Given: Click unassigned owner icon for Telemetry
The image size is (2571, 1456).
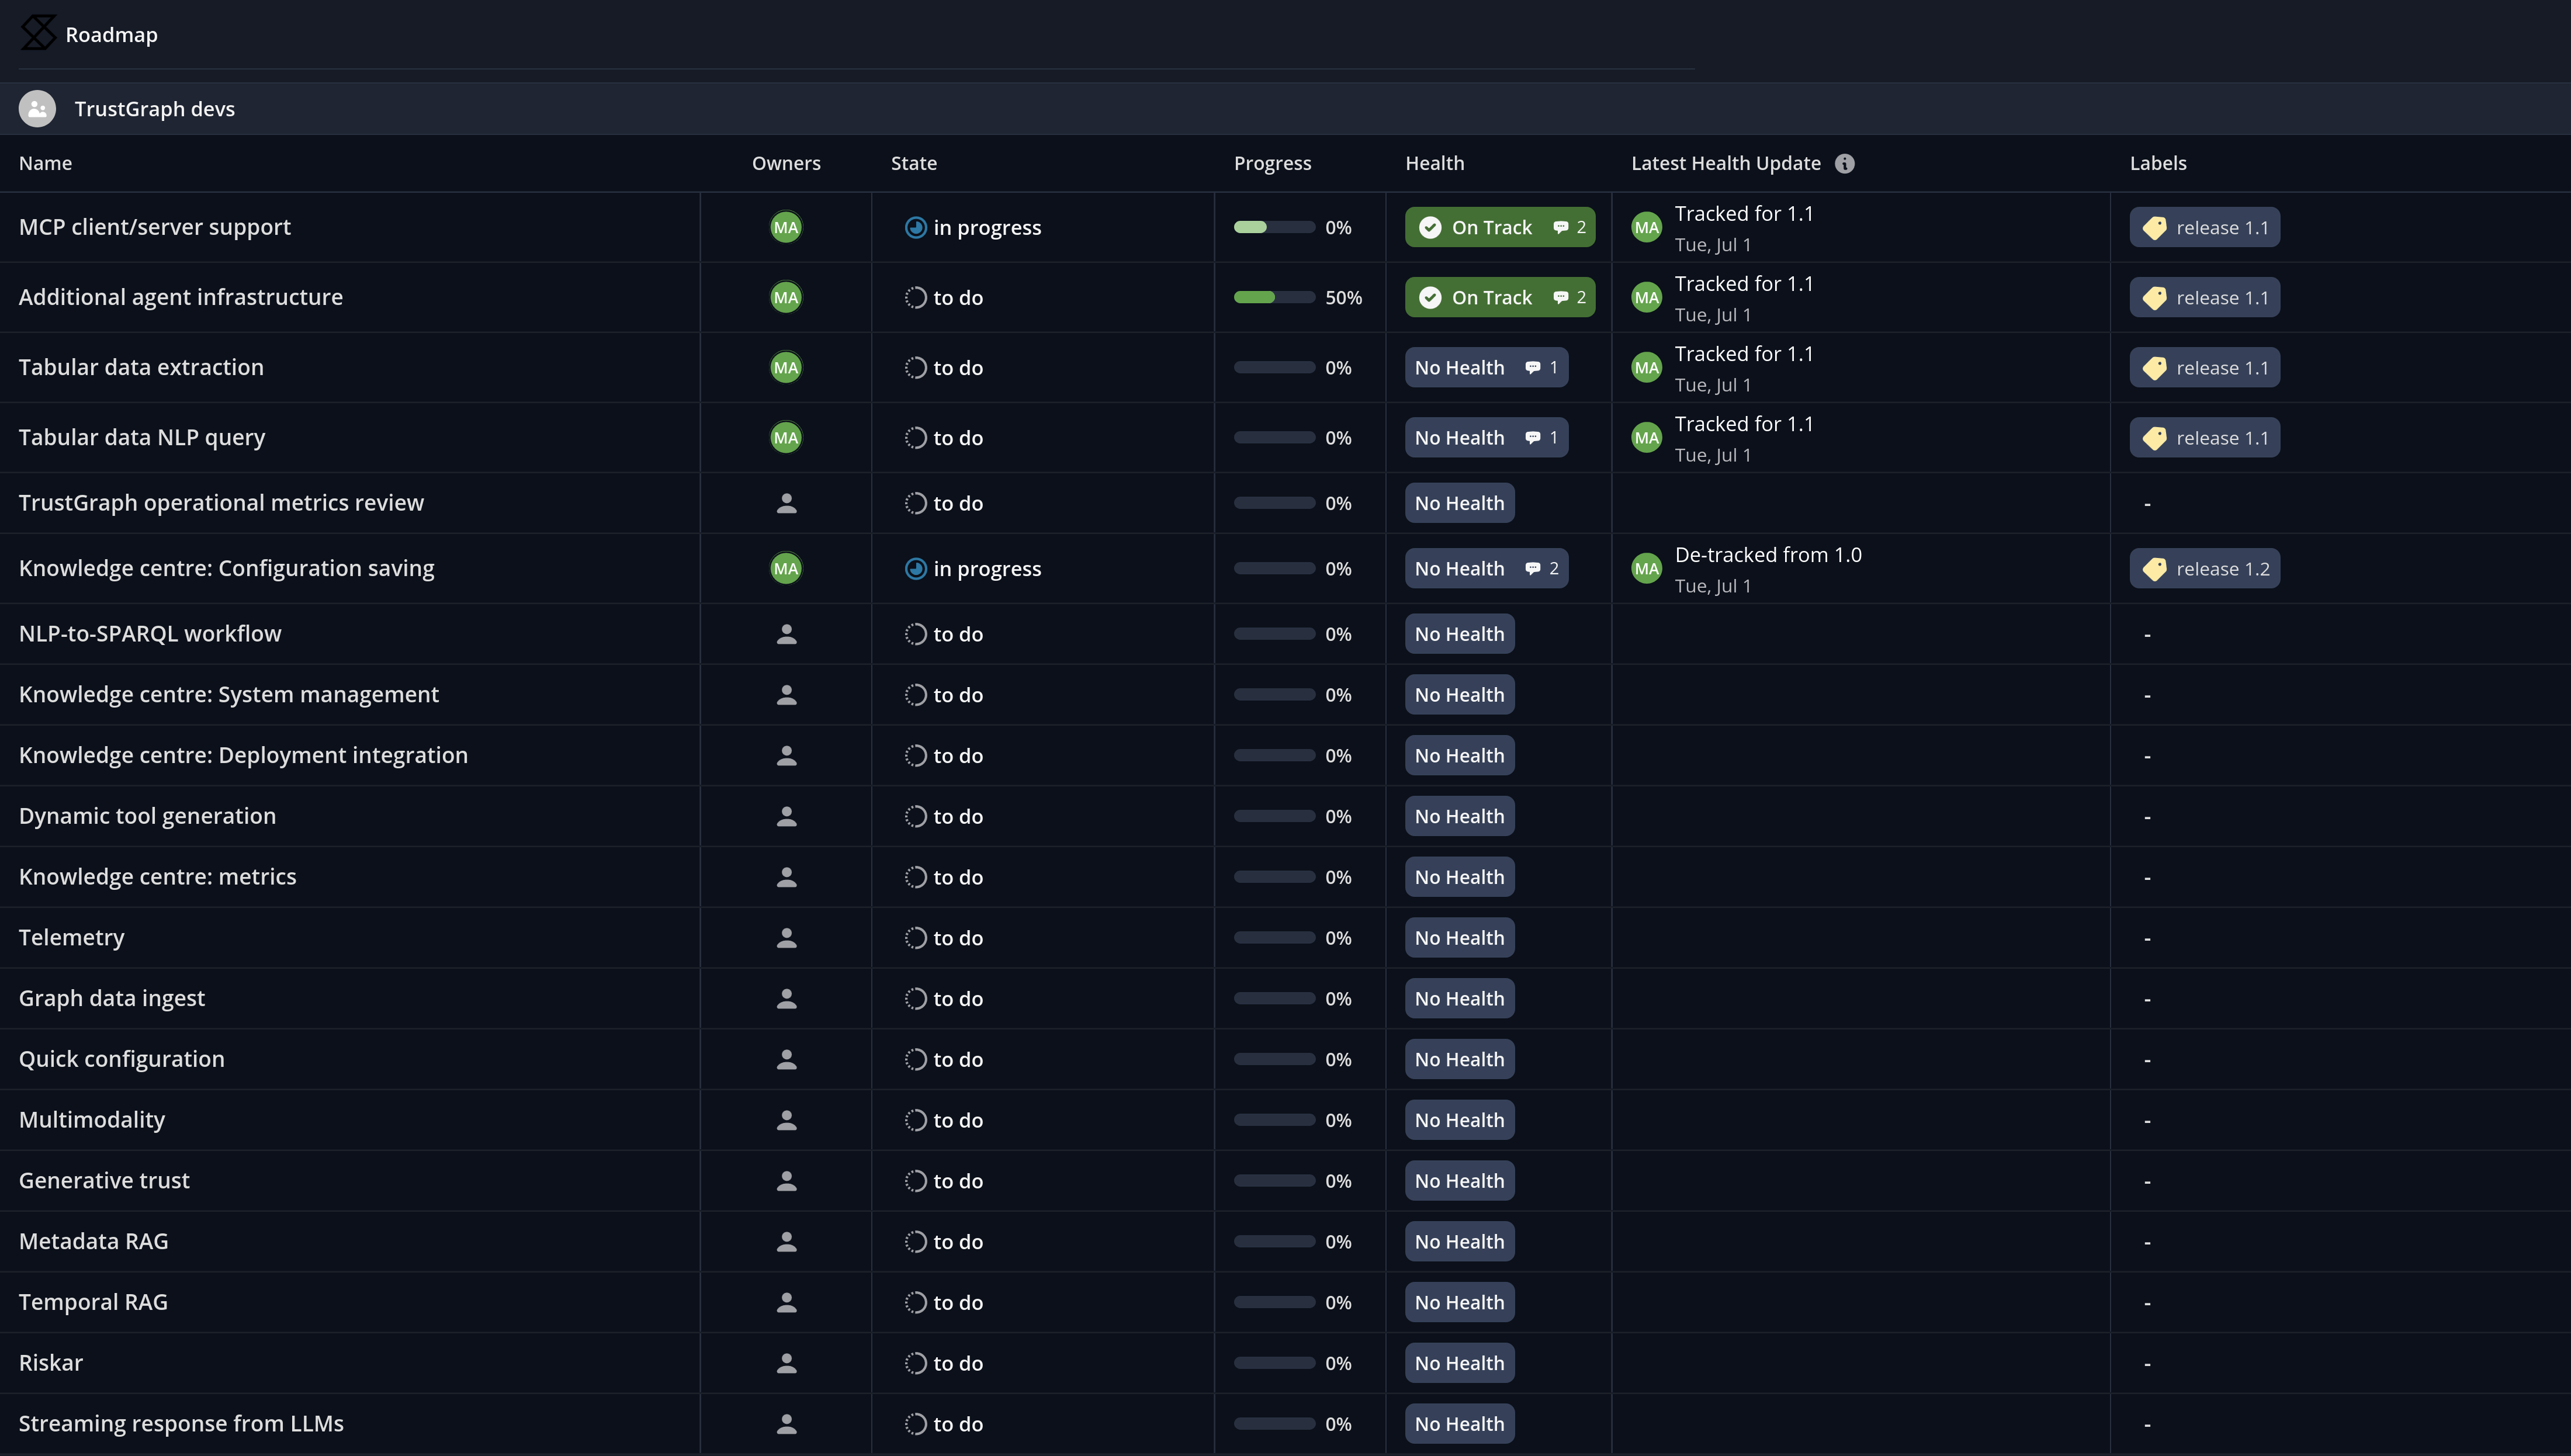Looking at the screenshot, I should click(x=787, y=938).
